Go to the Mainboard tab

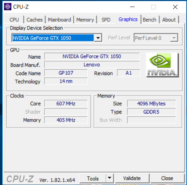point(59,20)
